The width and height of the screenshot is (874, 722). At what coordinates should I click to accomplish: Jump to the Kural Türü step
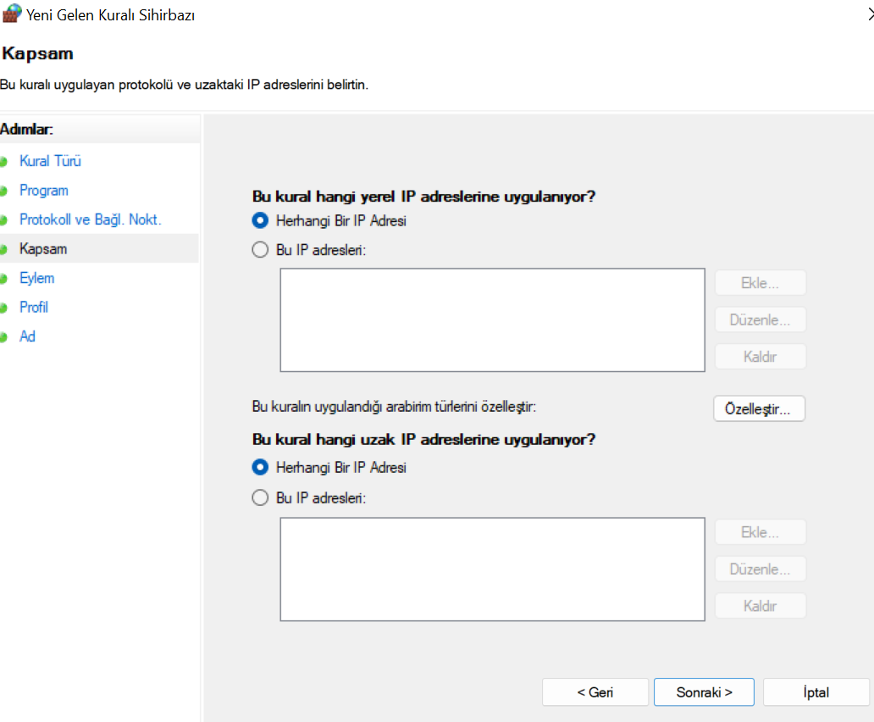[x=50, y=161]
